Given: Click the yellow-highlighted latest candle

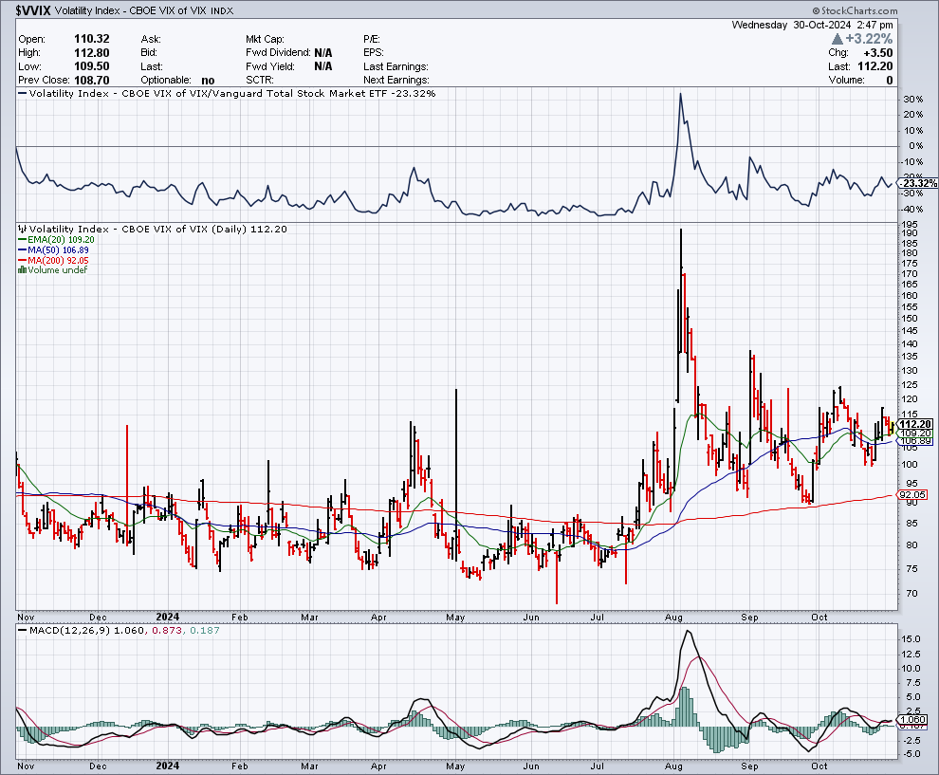Looking at the screenshot, I should click(893, 428).
